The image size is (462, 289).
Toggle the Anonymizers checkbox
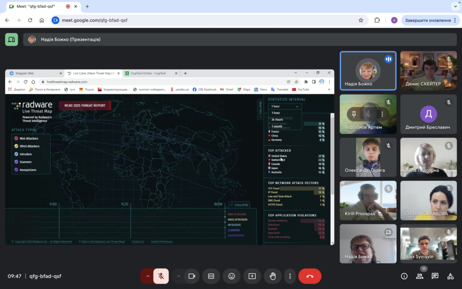(16, 170)
